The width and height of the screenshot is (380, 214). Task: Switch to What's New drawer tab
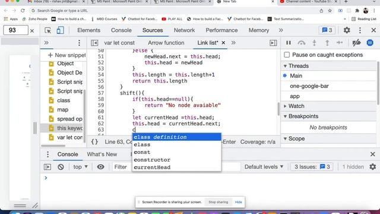[102, 155]
